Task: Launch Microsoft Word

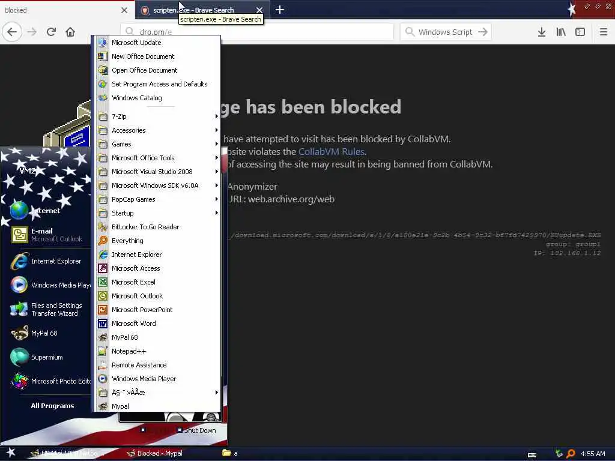Action: 159,324
